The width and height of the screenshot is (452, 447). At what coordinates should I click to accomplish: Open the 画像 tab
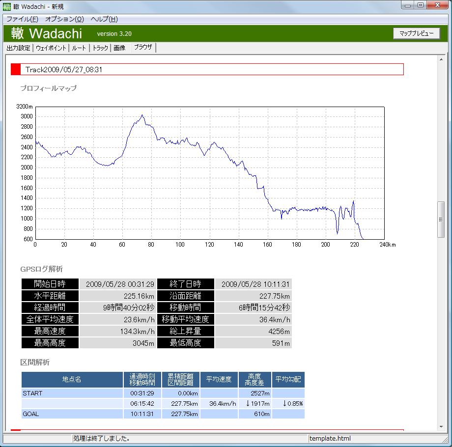click(119, 48)
